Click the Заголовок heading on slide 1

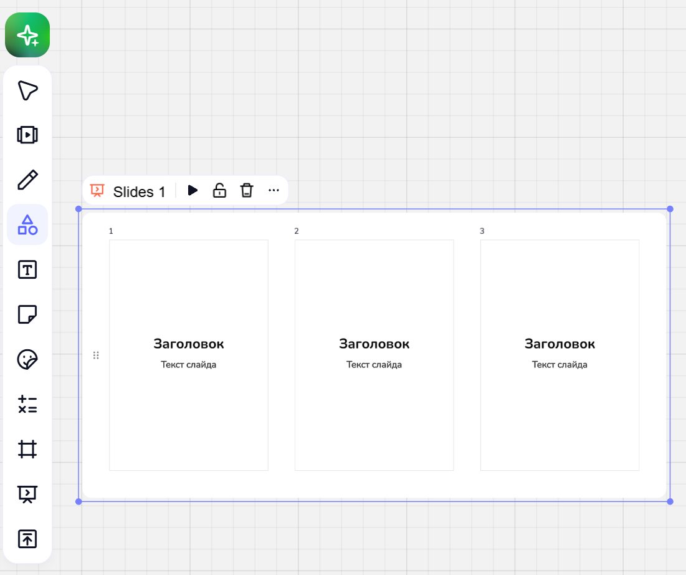[x=189, y=344]
